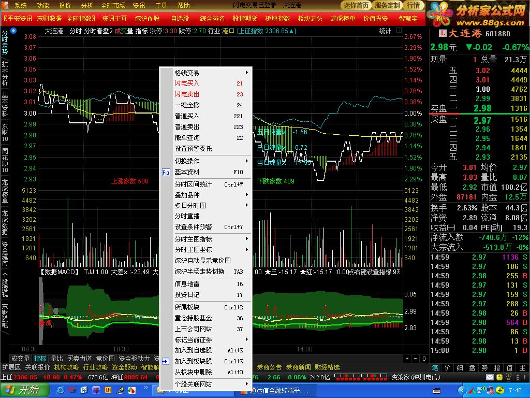Select the 盘 tab in the quote panel
Viewport: 530px width, 398px height.
pos(472,367)
